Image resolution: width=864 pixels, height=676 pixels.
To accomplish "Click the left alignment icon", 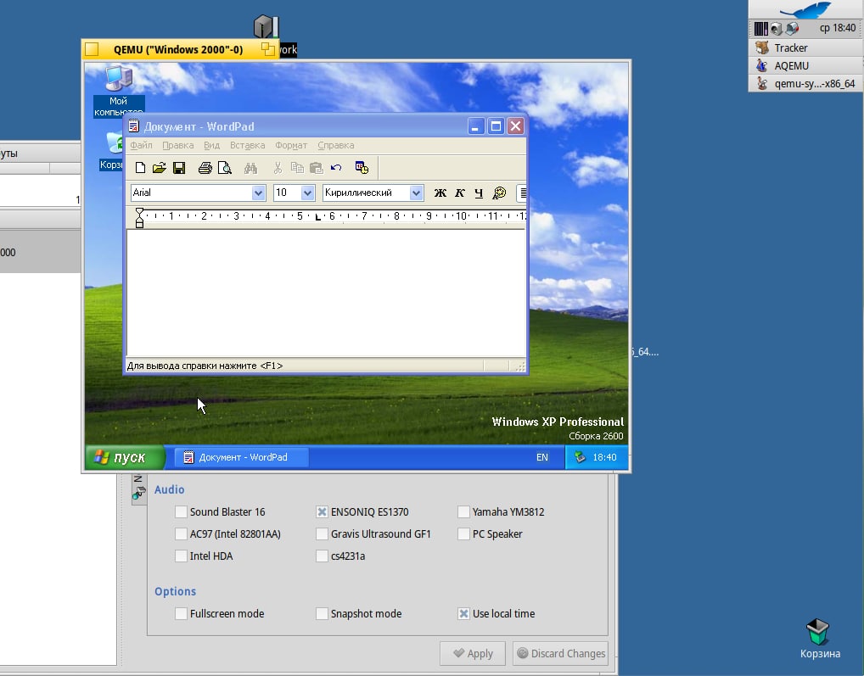I will pyautogui.click(x=522, y=193).
